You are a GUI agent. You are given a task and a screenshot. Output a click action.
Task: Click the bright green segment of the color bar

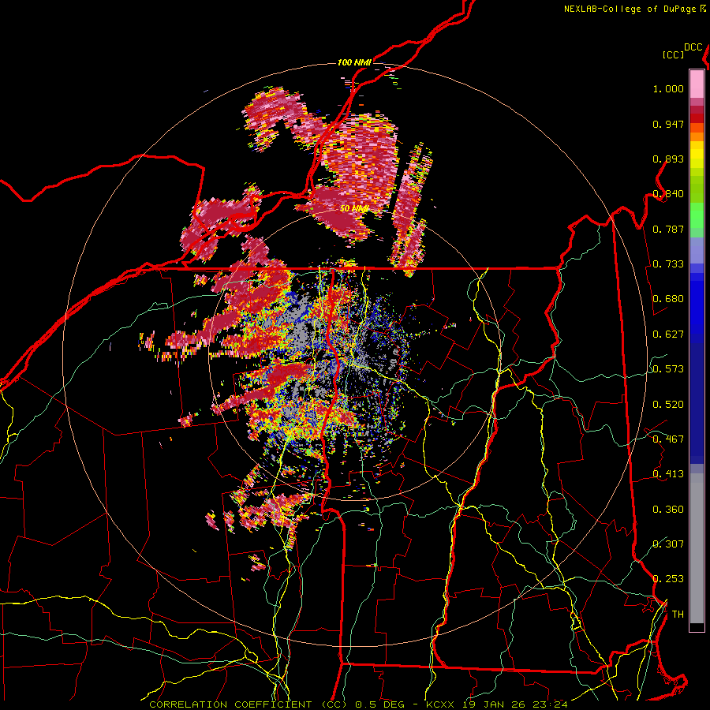697,215
